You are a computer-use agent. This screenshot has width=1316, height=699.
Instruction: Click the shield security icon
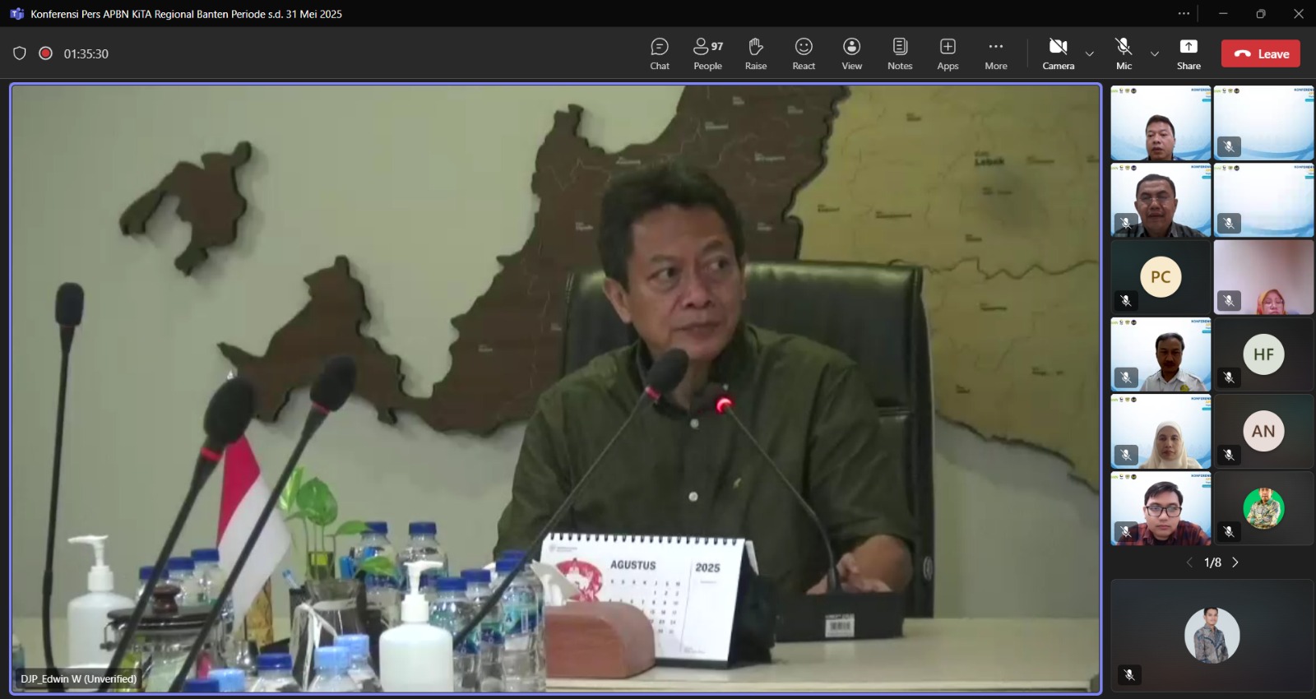point(20,53)
